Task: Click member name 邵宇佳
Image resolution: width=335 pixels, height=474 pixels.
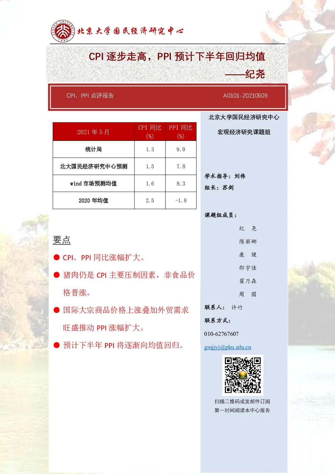Action: pyautogui.click(x=248, y=268)
